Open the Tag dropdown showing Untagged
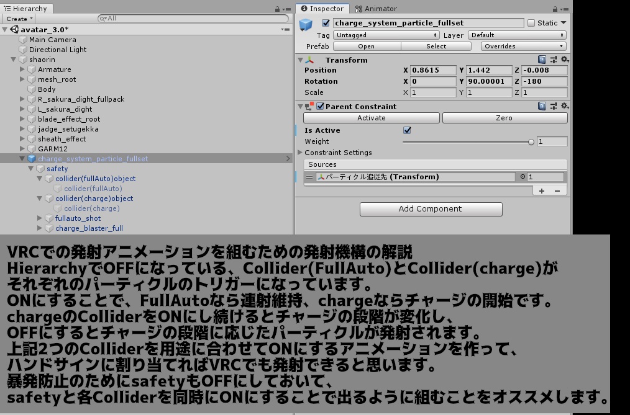 click(385, 35)
